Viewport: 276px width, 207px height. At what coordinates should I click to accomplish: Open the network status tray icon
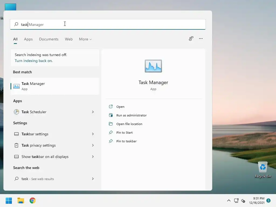coord(236,201)
